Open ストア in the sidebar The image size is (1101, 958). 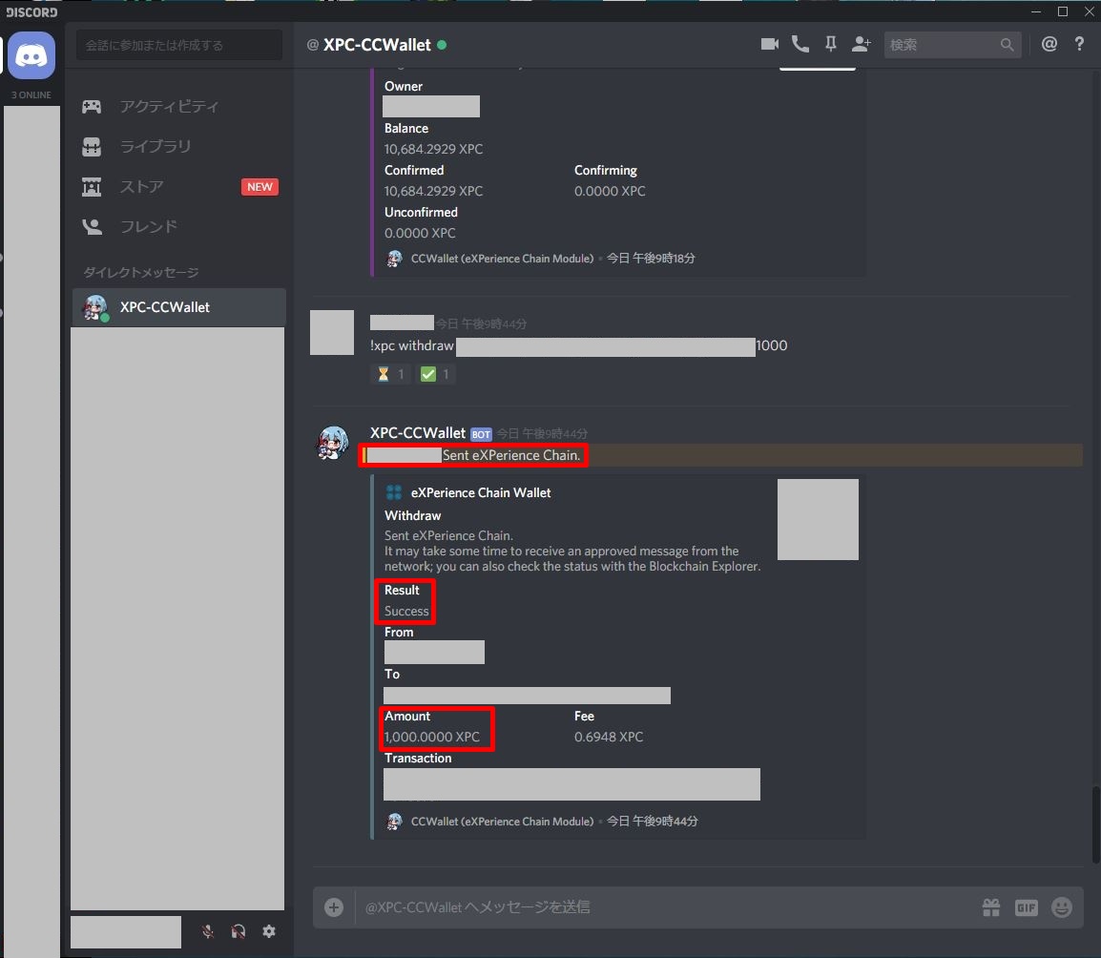(178, 187)
